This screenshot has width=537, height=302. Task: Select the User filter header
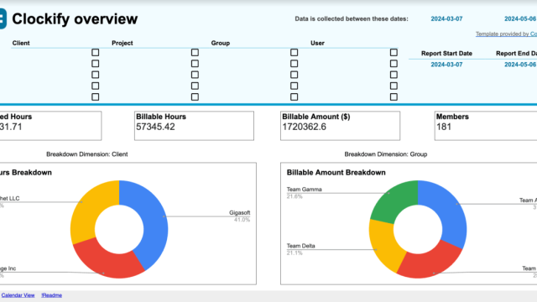[317, 43]
